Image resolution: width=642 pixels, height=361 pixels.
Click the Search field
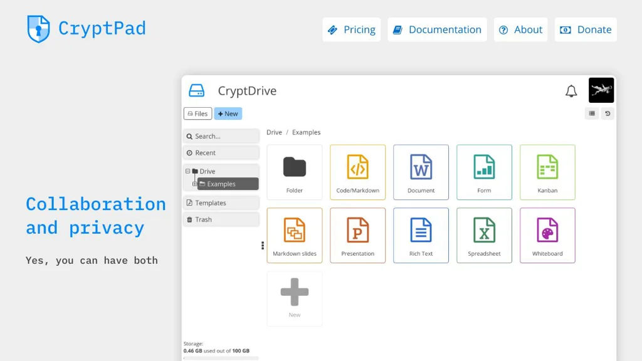pos(221,136)
